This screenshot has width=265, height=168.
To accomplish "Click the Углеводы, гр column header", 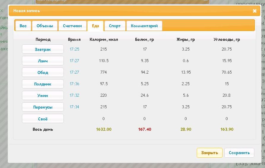I will coord(227,40).
